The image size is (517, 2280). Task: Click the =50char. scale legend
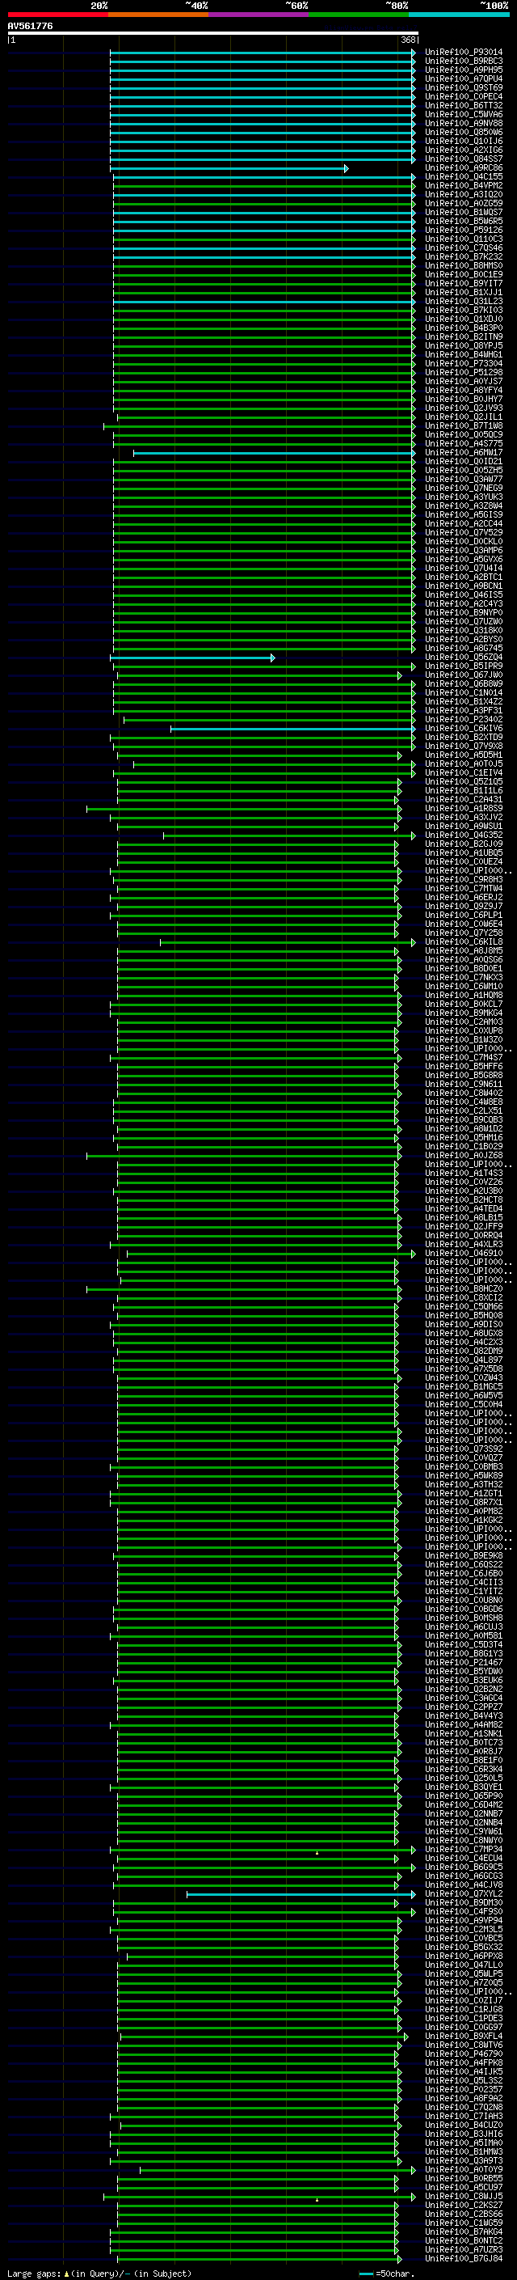(389, 2273)
